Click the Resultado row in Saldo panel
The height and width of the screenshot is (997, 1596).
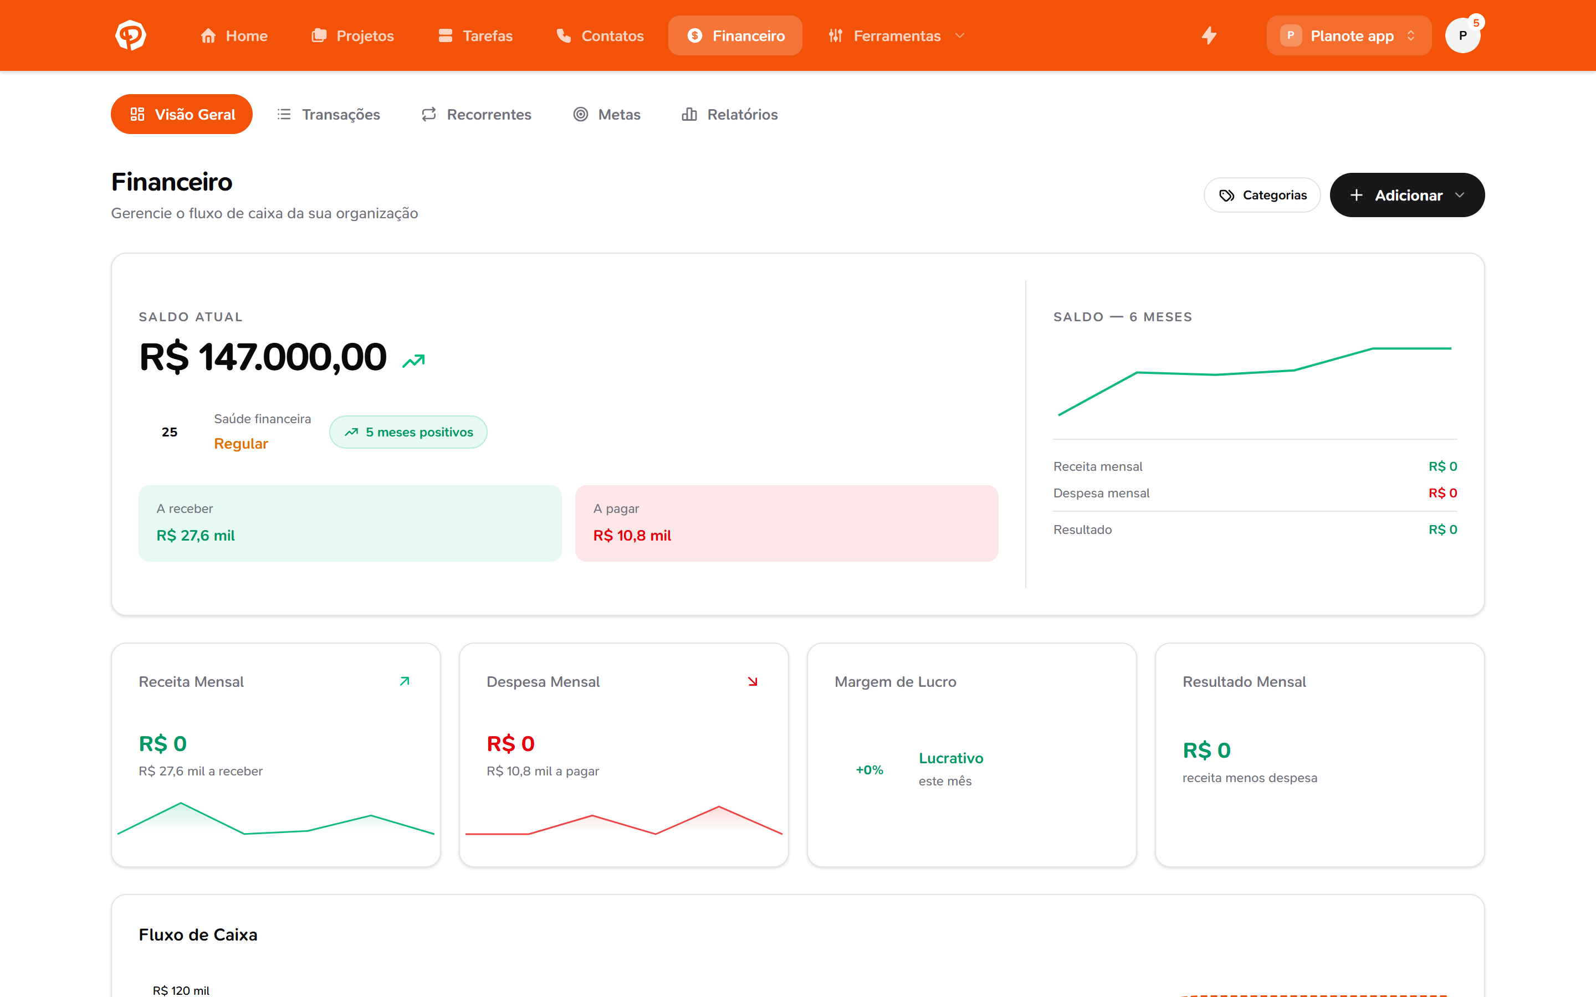point(1255,530)
